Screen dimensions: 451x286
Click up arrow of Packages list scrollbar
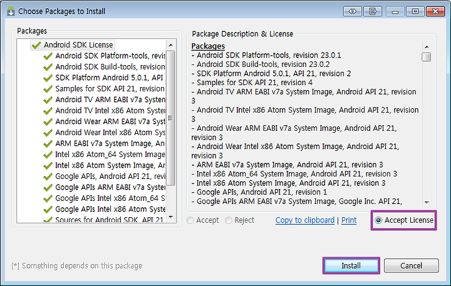pos(170,45)
